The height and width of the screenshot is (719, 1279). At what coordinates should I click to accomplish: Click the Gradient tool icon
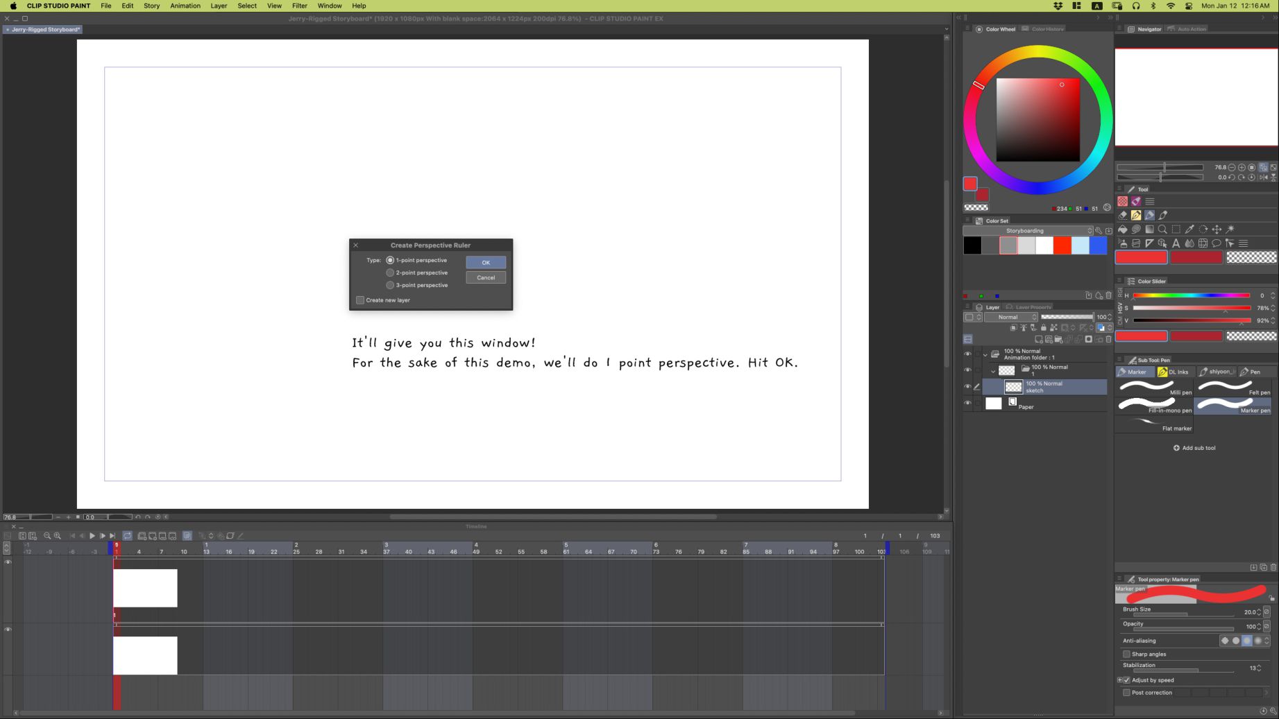pos(1149,229)
